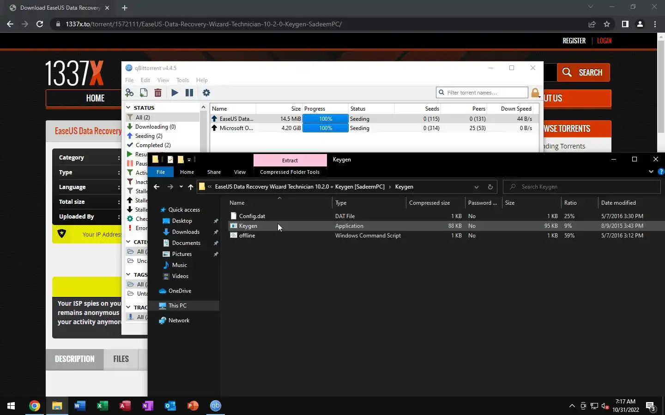
Task: Open Desktop in Quick access
Action: [182, 221]
